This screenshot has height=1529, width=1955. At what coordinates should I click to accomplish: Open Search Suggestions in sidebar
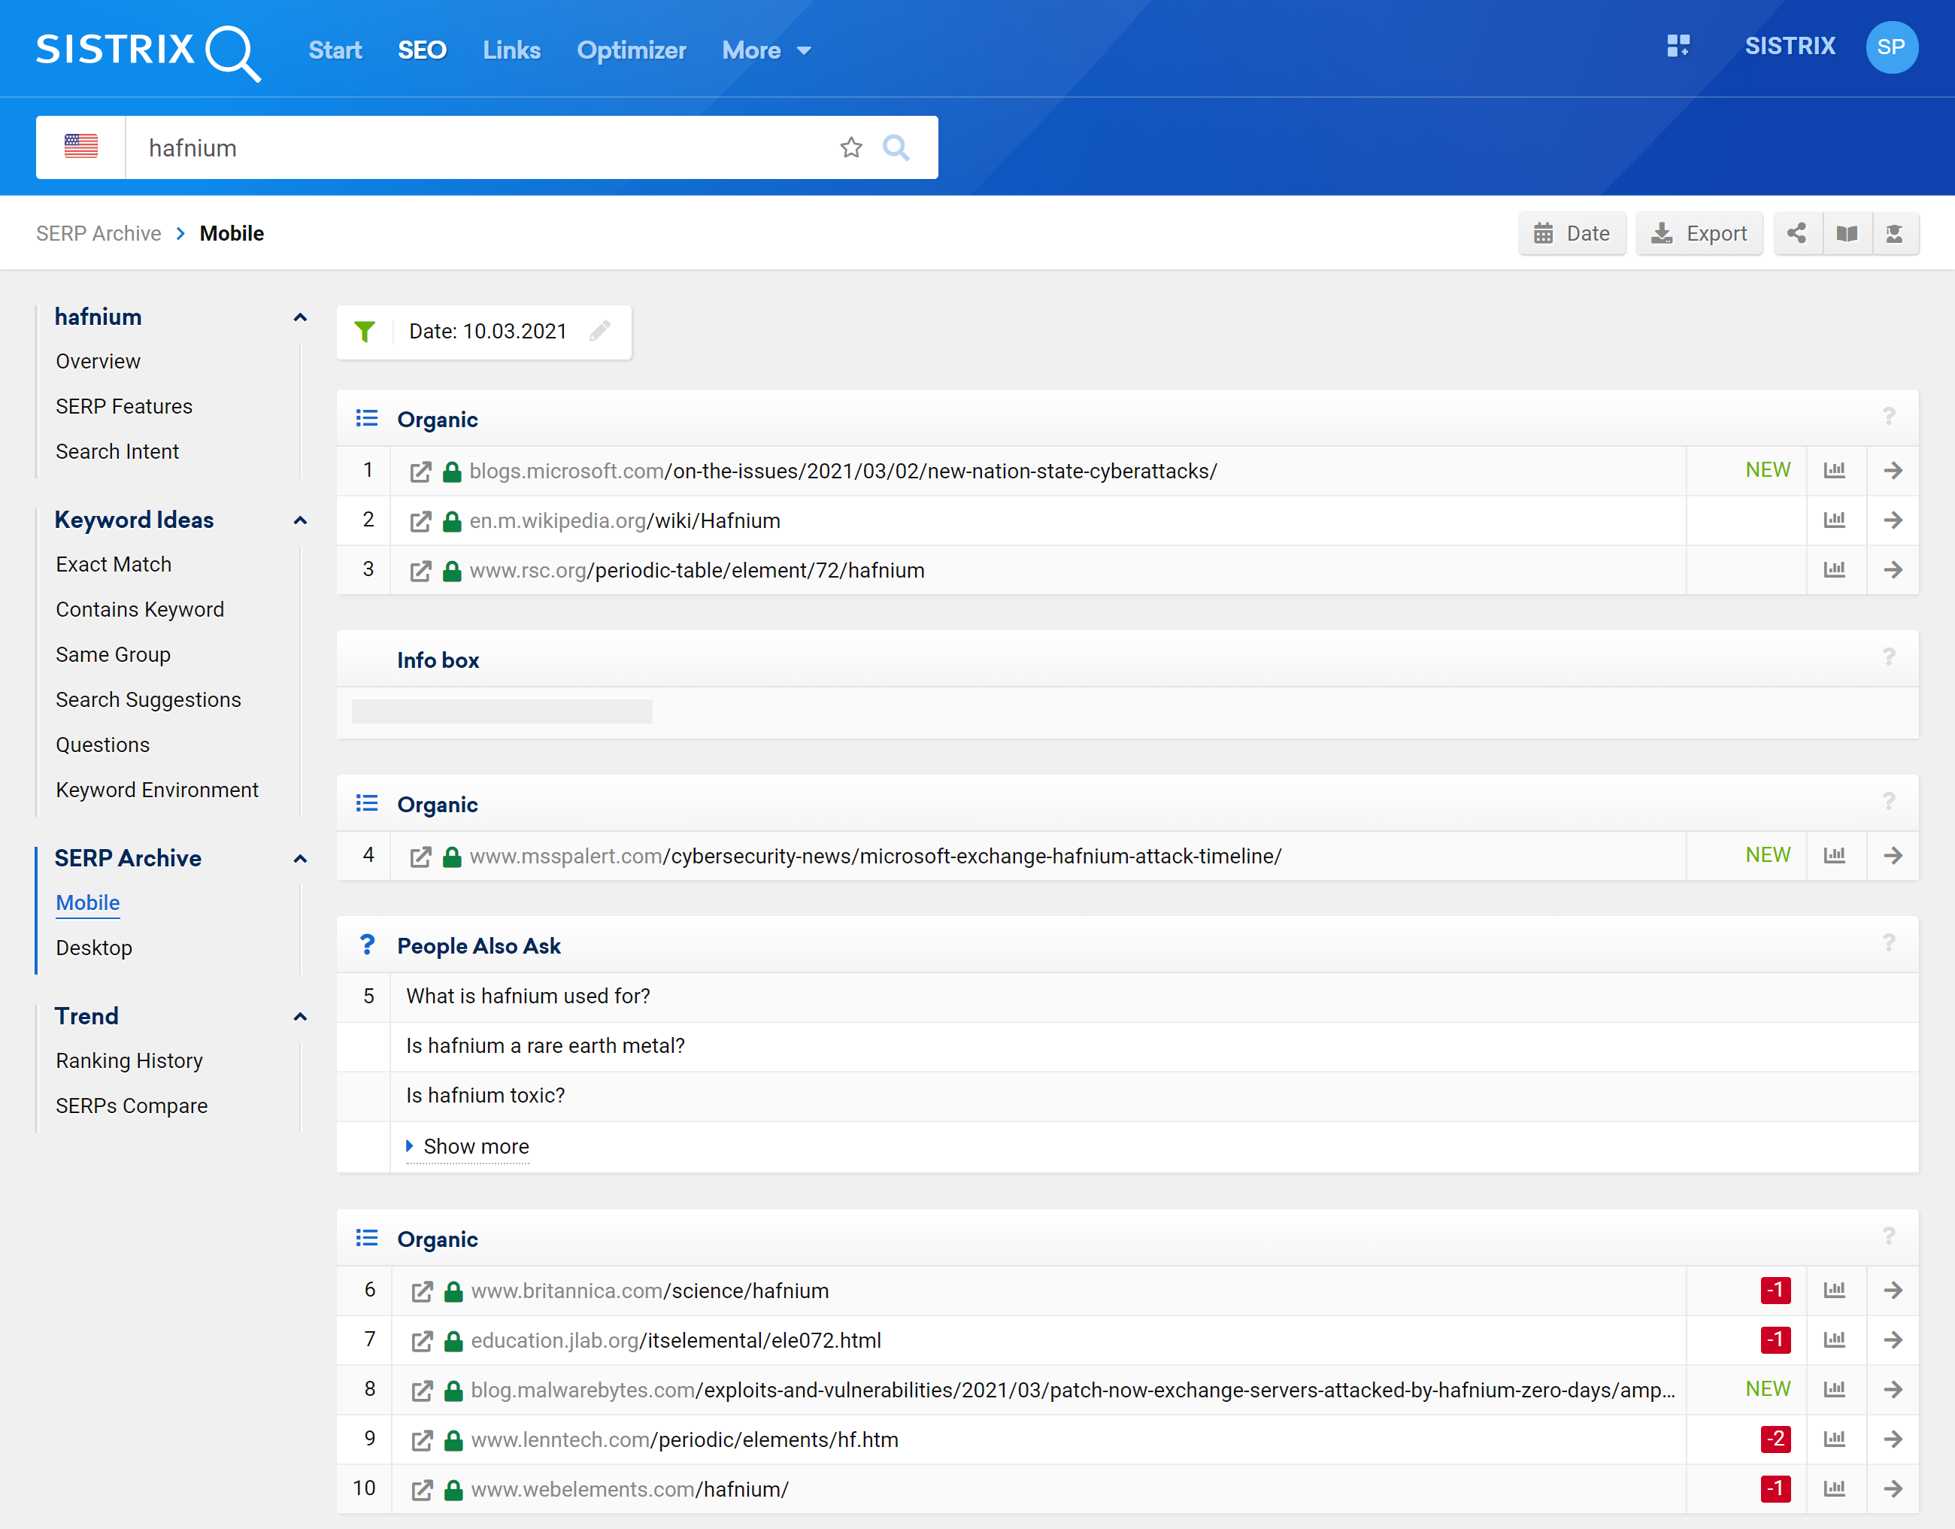149,700
